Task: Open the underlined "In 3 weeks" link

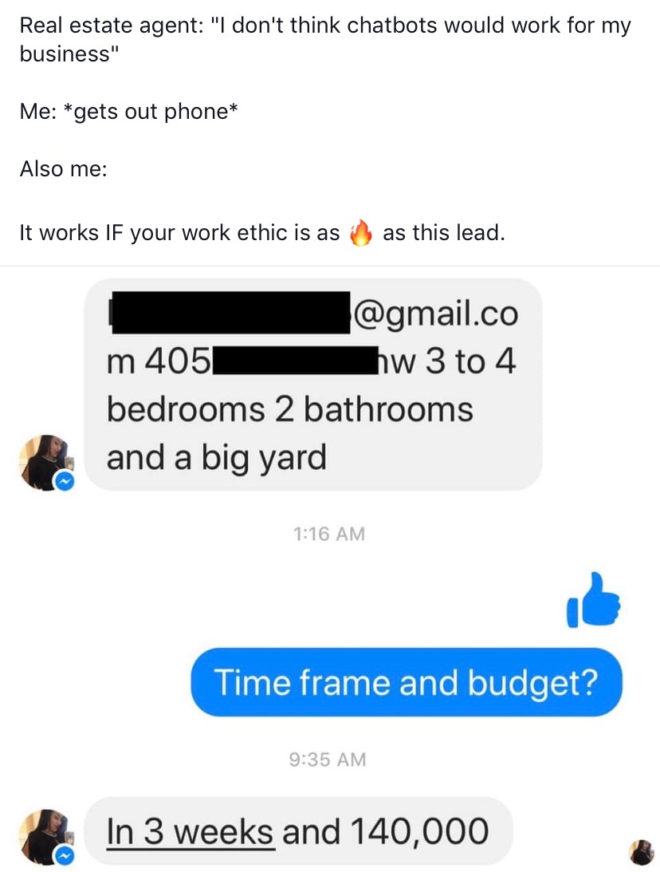Action: pyautogui.click(x=190, y=832)
